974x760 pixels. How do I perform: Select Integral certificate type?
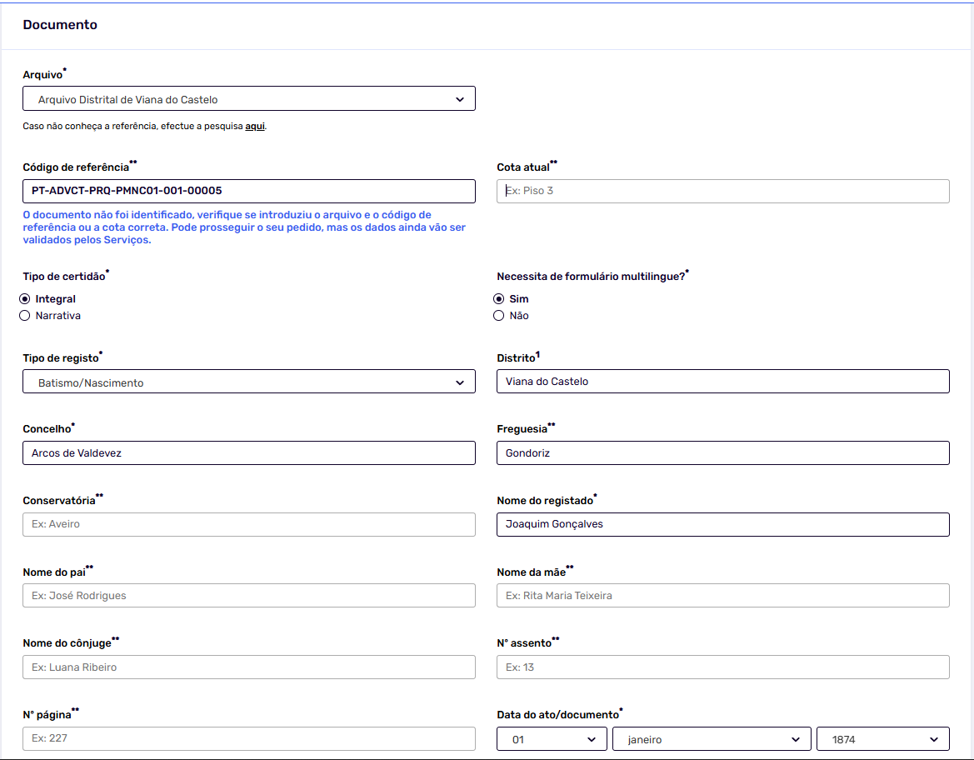click(25, 299)
